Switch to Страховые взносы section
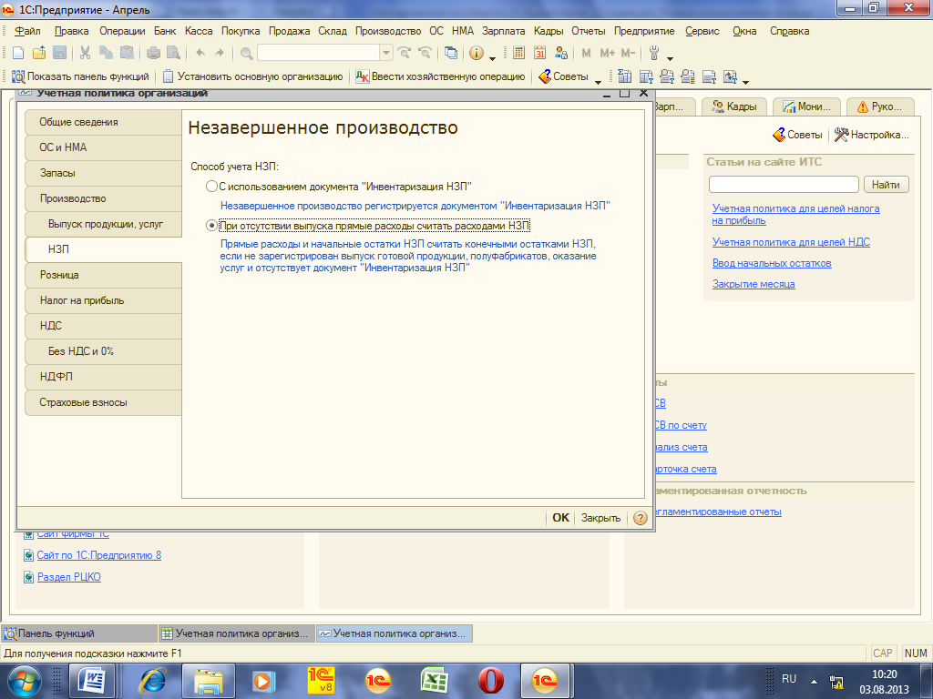This screenshot has width=933, height=699. [x=104, y=402]
